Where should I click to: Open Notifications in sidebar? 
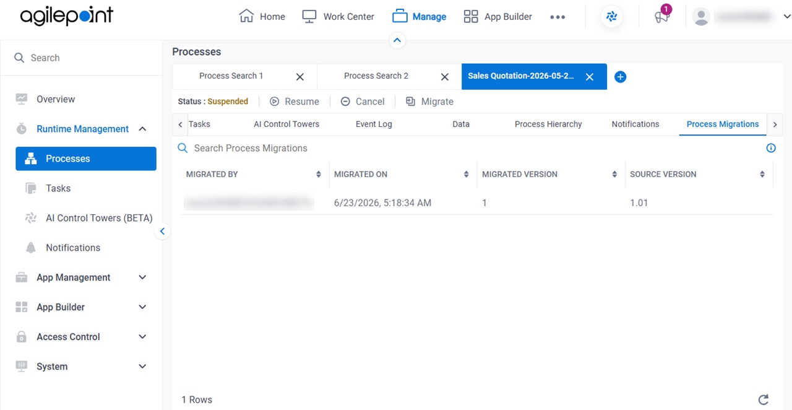(72, 248)
